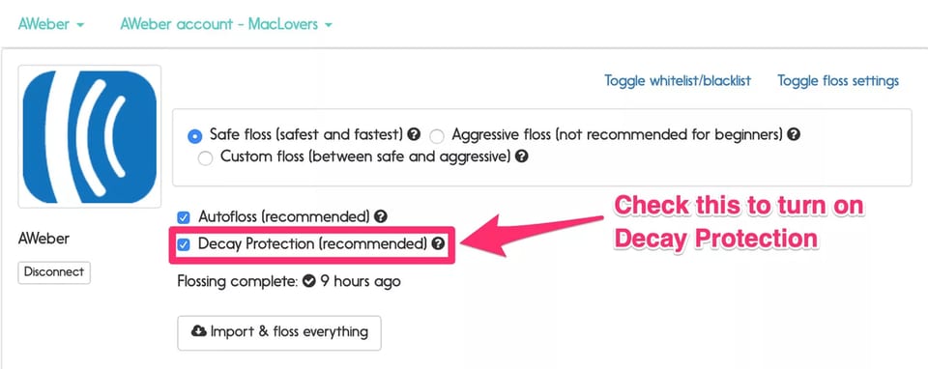Click the Autofloss help question mark
The image size is (928, 369).
click(x=381, y=216)
